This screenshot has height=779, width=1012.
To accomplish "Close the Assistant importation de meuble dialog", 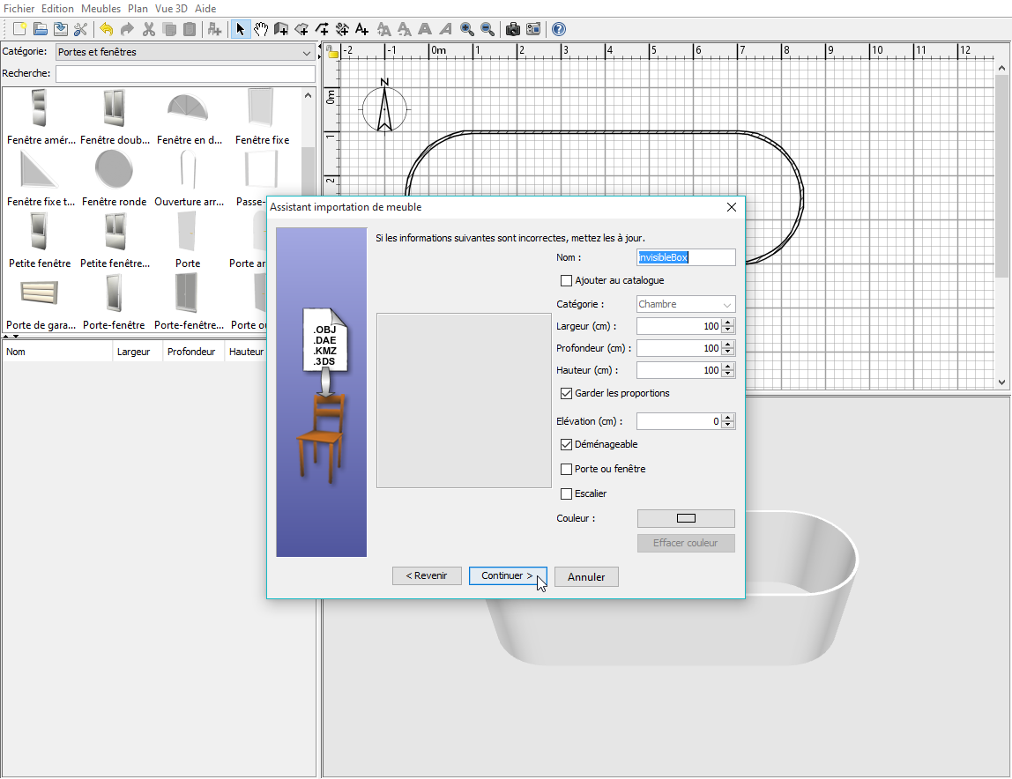I will 732,207.
